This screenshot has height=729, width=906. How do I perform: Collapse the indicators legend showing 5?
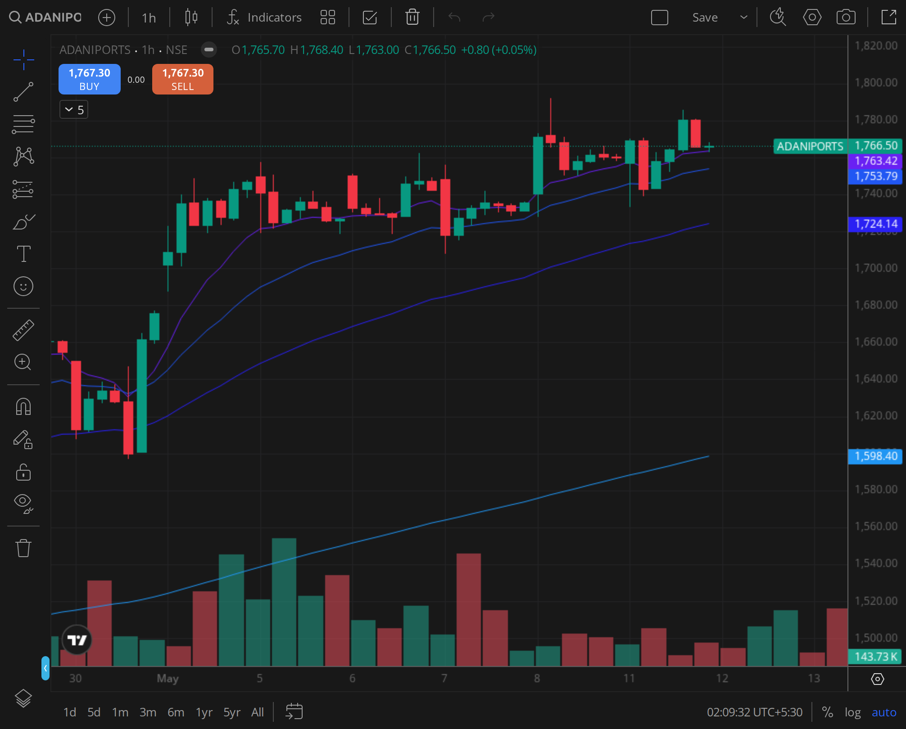pos(74,110)
